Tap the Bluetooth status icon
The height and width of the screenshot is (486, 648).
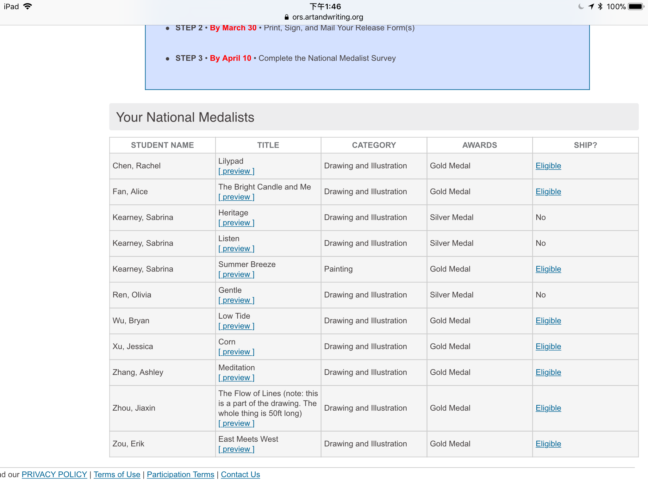point(600,6)
